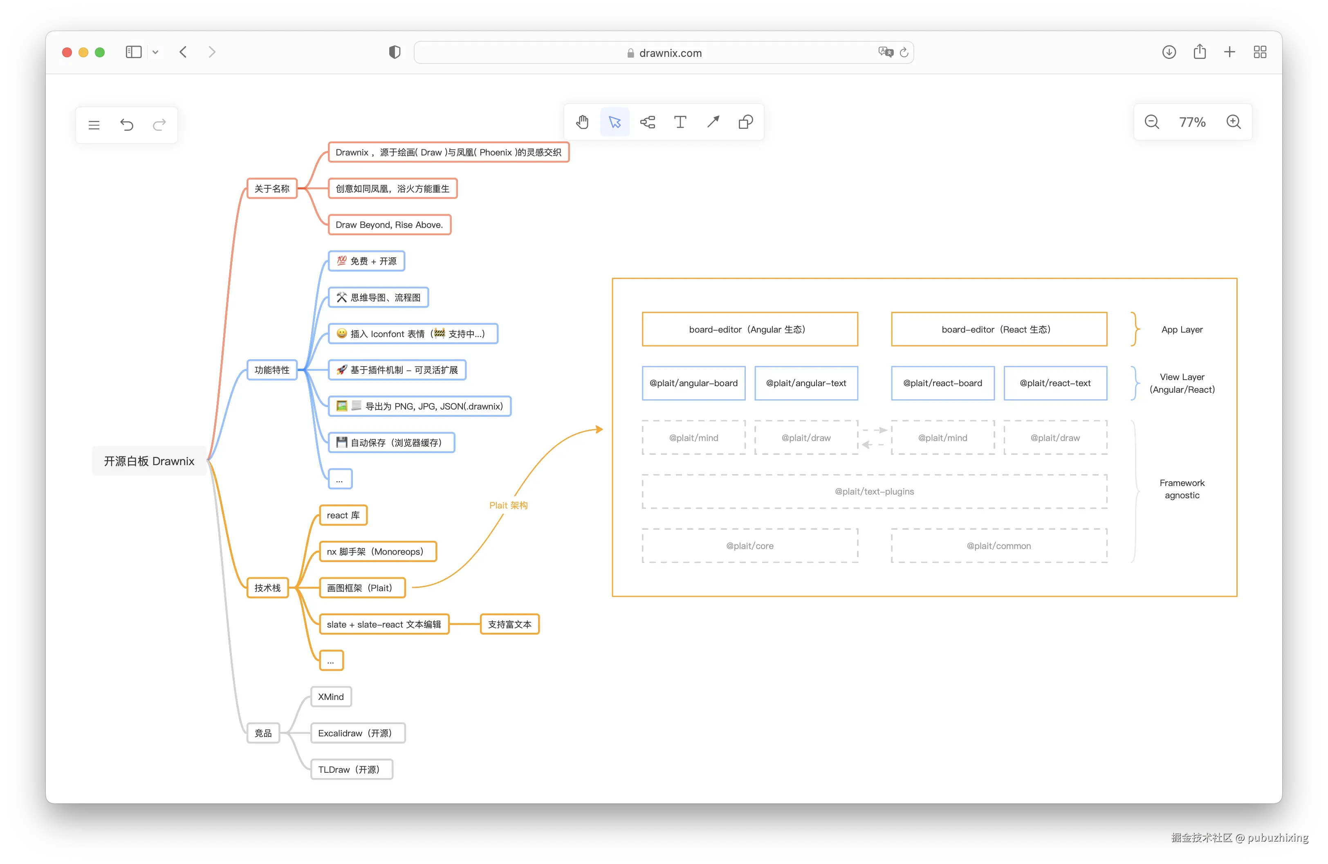Pick the arrow line tool

pyautogui.click(x=713, y=122)
